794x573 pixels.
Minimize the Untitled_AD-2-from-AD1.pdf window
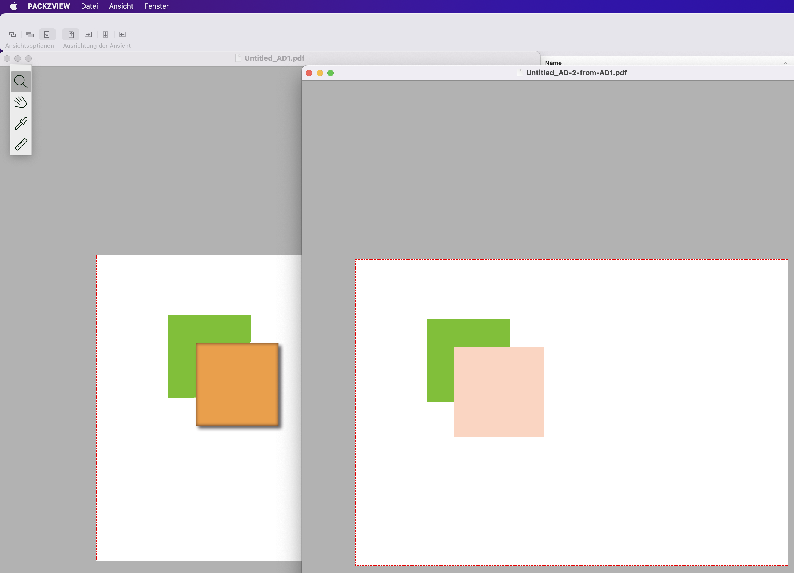click(x=320, y=73)
